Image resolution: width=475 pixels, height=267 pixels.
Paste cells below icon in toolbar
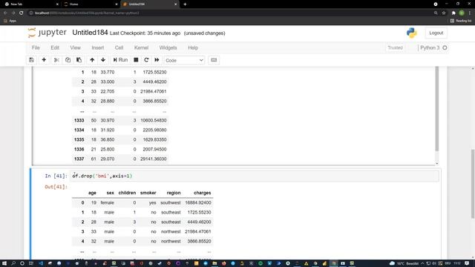(x=79, y=60)
